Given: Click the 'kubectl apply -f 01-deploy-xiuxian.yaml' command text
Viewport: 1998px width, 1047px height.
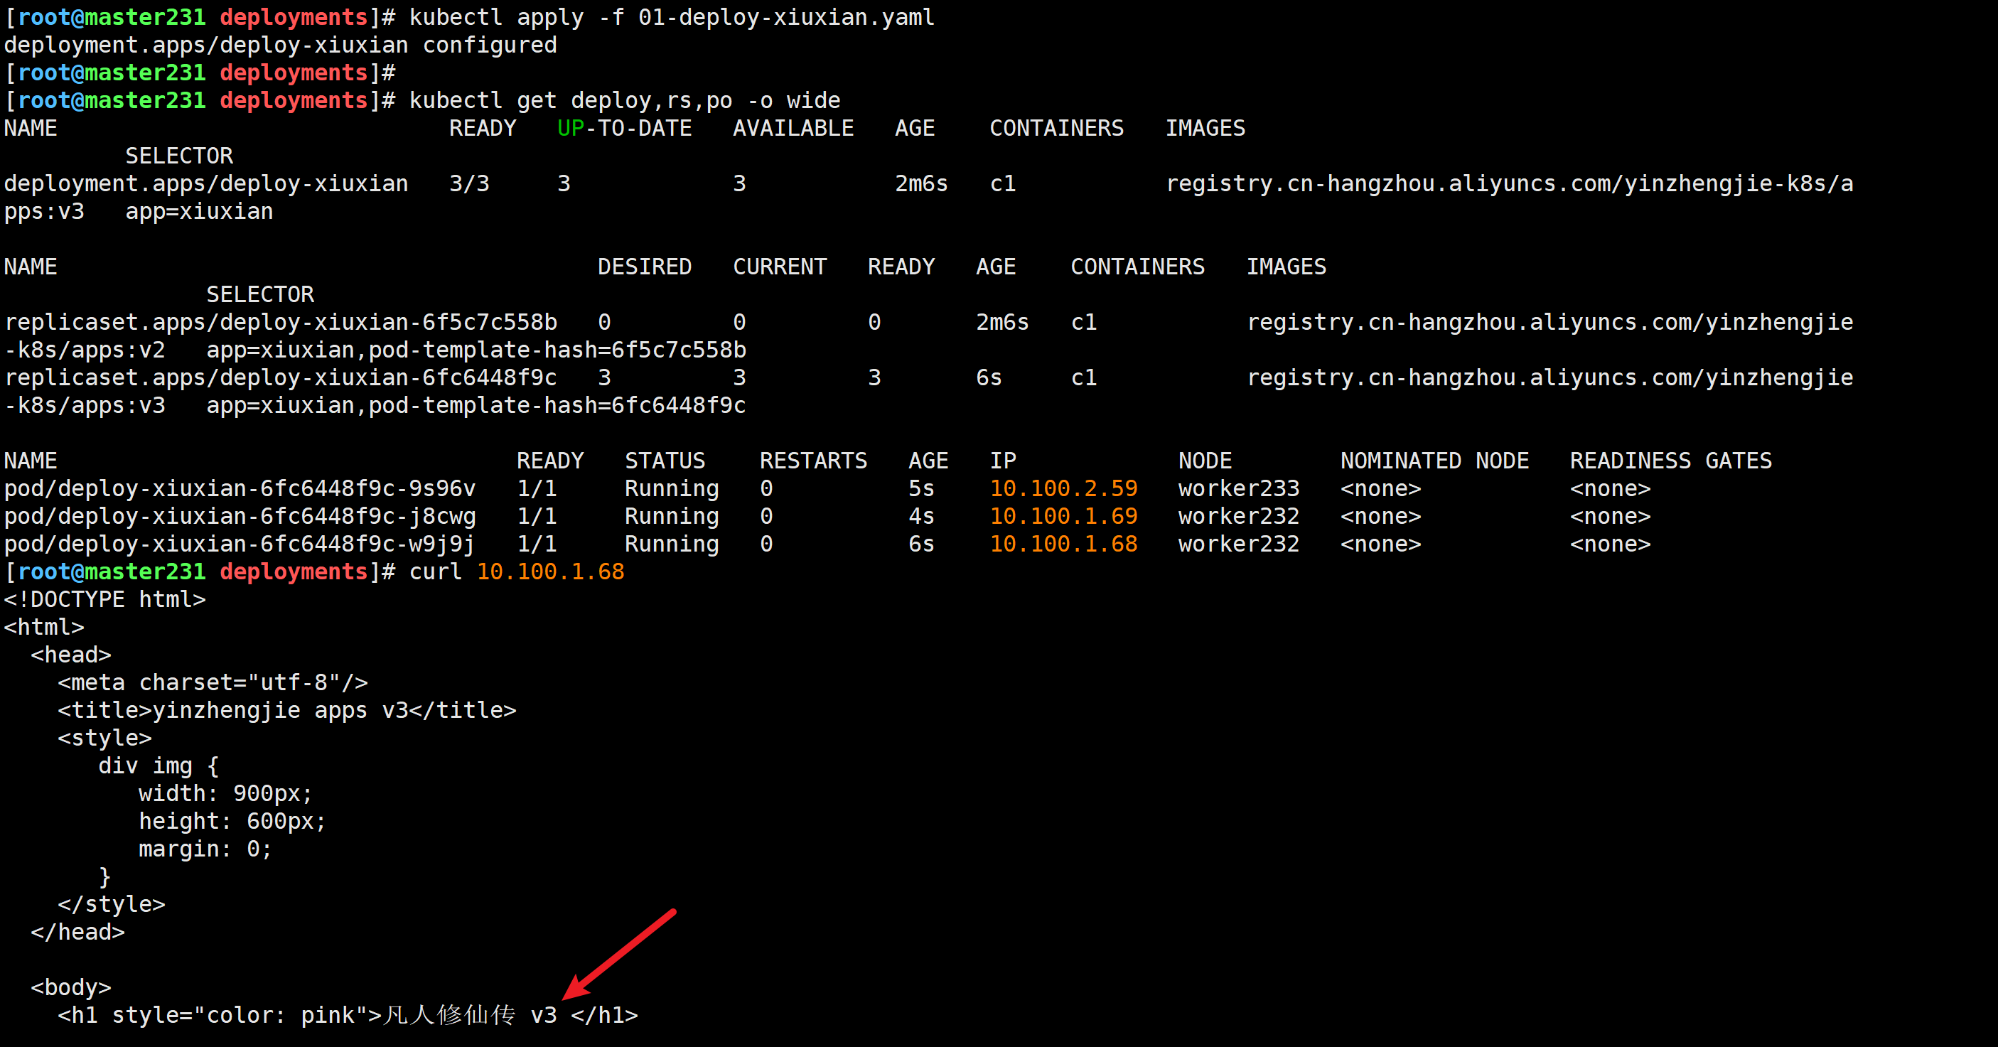Looking at the screenshot, I should tap(672, 17).
